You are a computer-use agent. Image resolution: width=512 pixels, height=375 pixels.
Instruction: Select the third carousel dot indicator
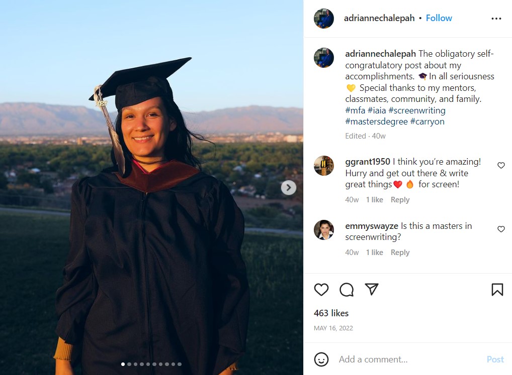click(135, 364)
